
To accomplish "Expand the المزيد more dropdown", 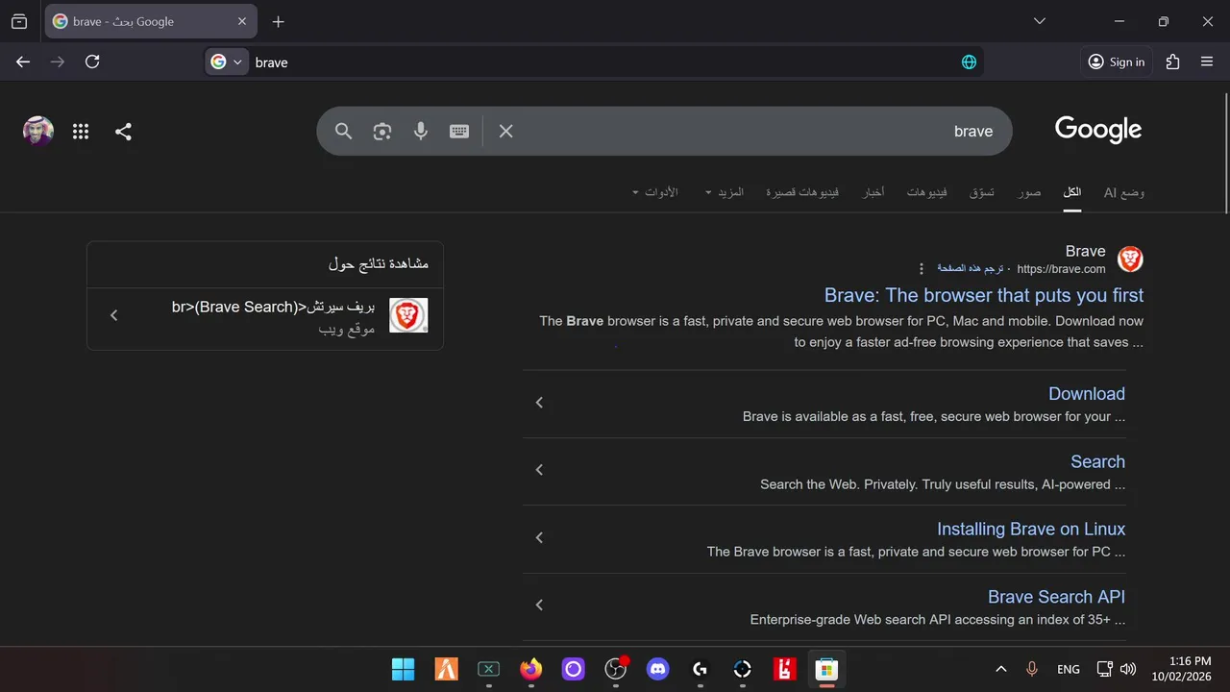I will (x=725, y=192).
